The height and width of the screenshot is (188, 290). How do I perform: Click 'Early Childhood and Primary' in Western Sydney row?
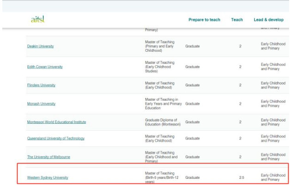(x=273, y=177)
